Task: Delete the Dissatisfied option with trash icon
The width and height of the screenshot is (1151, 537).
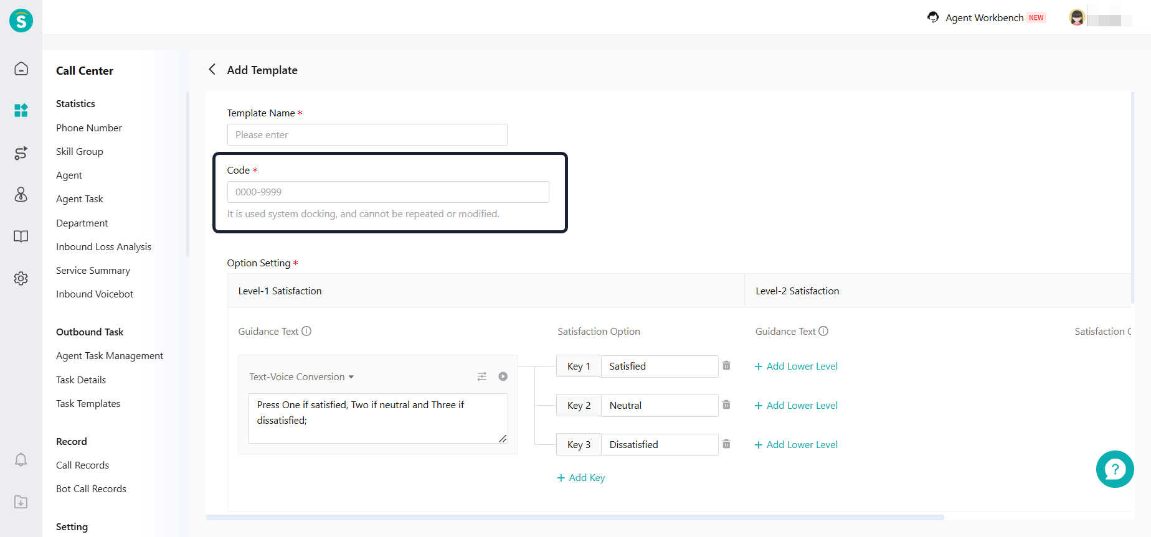Action: tap(726, 444)
